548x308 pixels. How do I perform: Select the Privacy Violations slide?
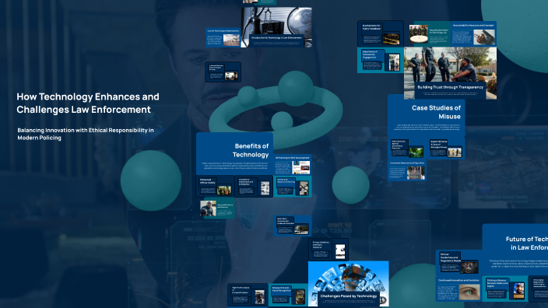[x=328, y=250]
